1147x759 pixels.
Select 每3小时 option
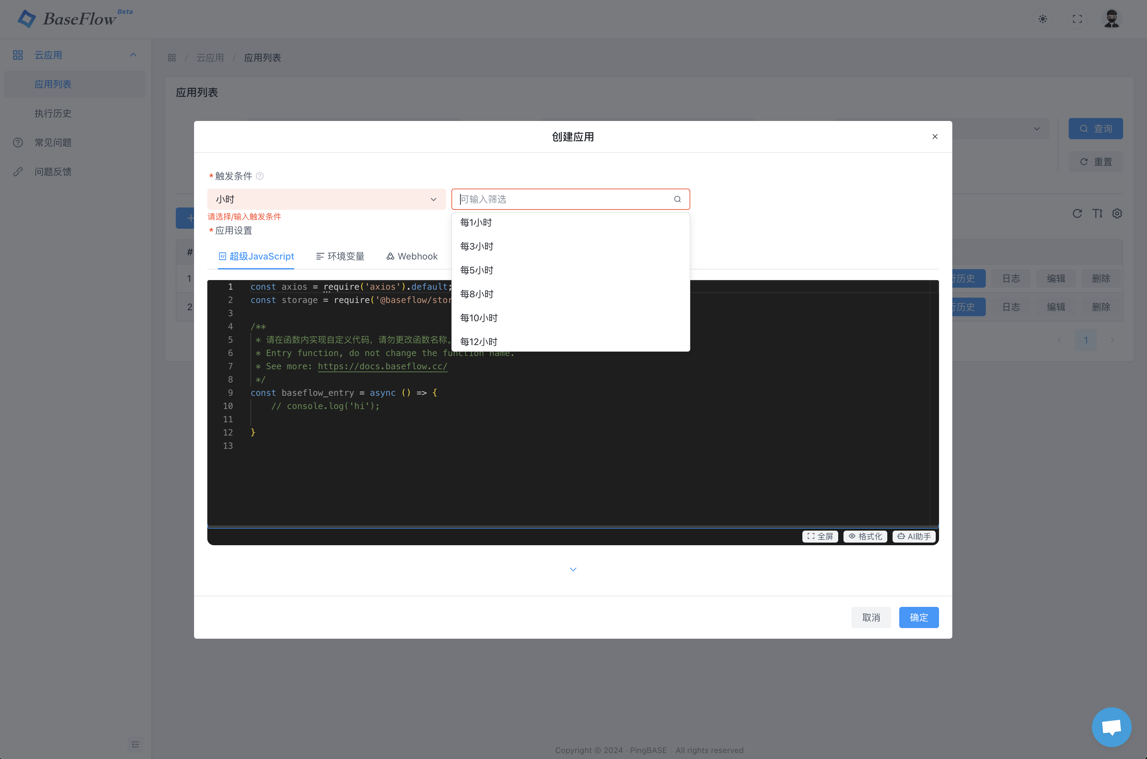pos(570,246)
